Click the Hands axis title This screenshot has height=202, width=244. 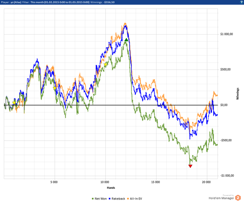[x=111, y=188]
